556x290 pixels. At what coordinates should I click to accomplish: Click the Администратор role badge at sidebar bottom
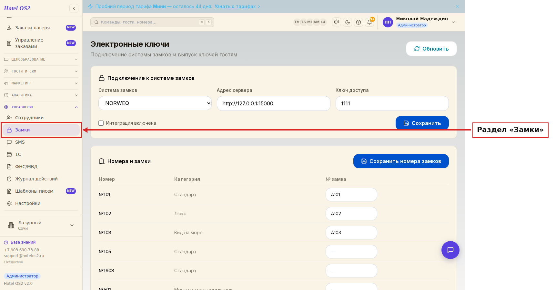coord(22,276)
